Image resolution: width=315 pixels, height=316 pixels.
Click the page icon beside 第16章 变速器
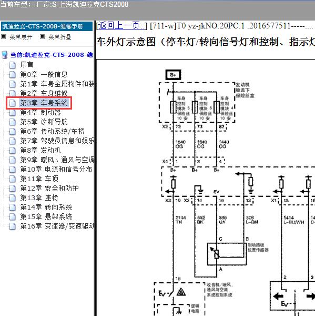tap(13, 226)
